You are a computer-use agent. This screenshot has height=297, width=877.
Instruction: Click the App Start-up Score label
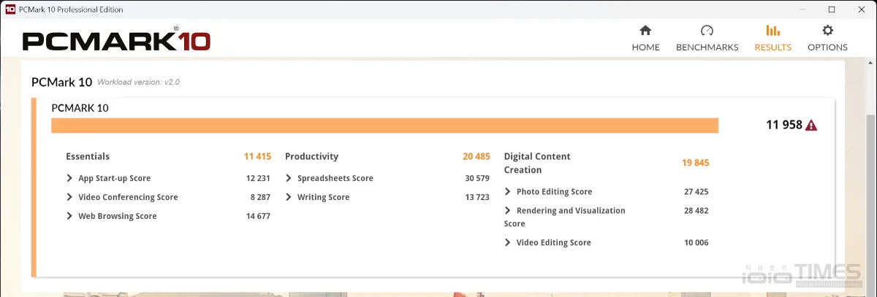coord(114,178)
